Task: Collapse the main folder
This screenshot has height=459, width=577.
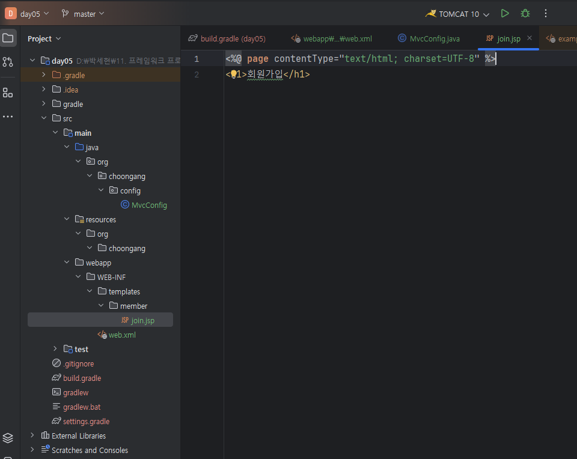Action: pyautogui.click(x=55, y=132)
